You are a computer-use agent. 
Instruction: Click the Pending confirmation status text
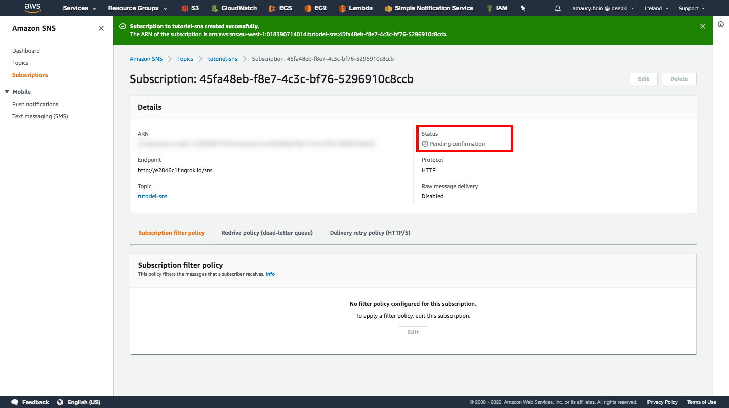click(457, 144)
